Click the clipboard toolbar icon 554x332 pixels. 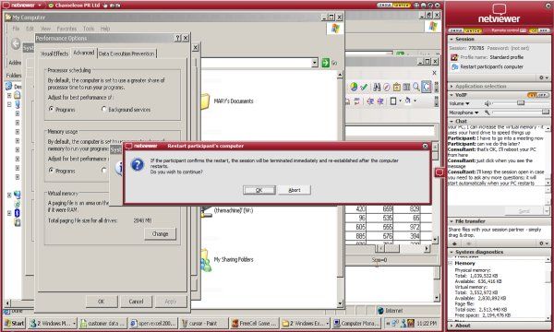click(396, 87)
